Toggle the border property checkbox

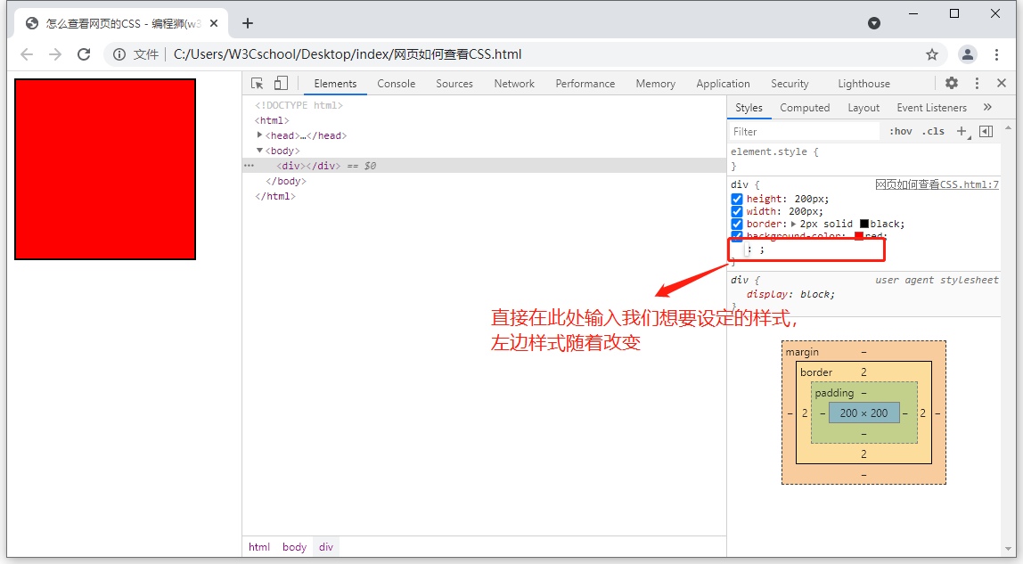737,225
